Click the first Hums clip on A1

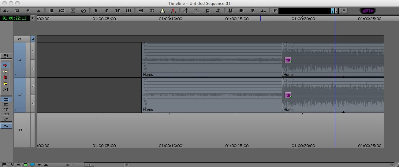(x=212, y=60)
